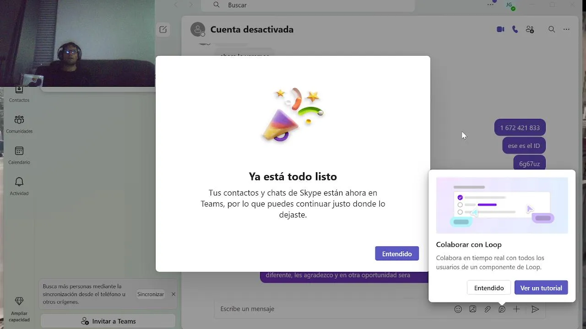This screenshot has height=329, width=586.
Task: Go back using the title bar back arrow
Action: (176, 5)
